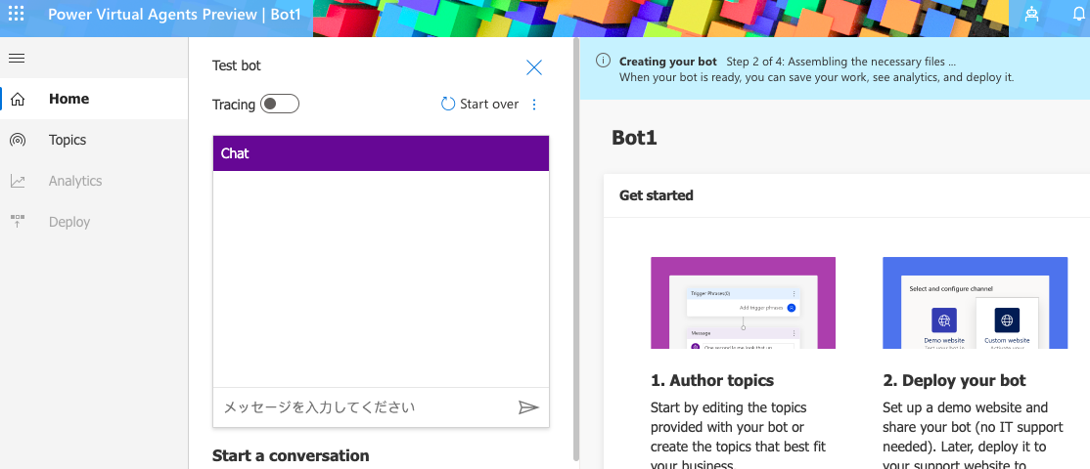Click the '2. Deploy your bot' heading

(954, 381)
